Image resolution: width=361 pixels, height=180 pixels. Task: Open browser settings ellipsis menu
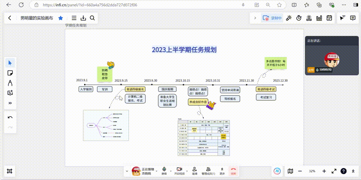(344, 5)
